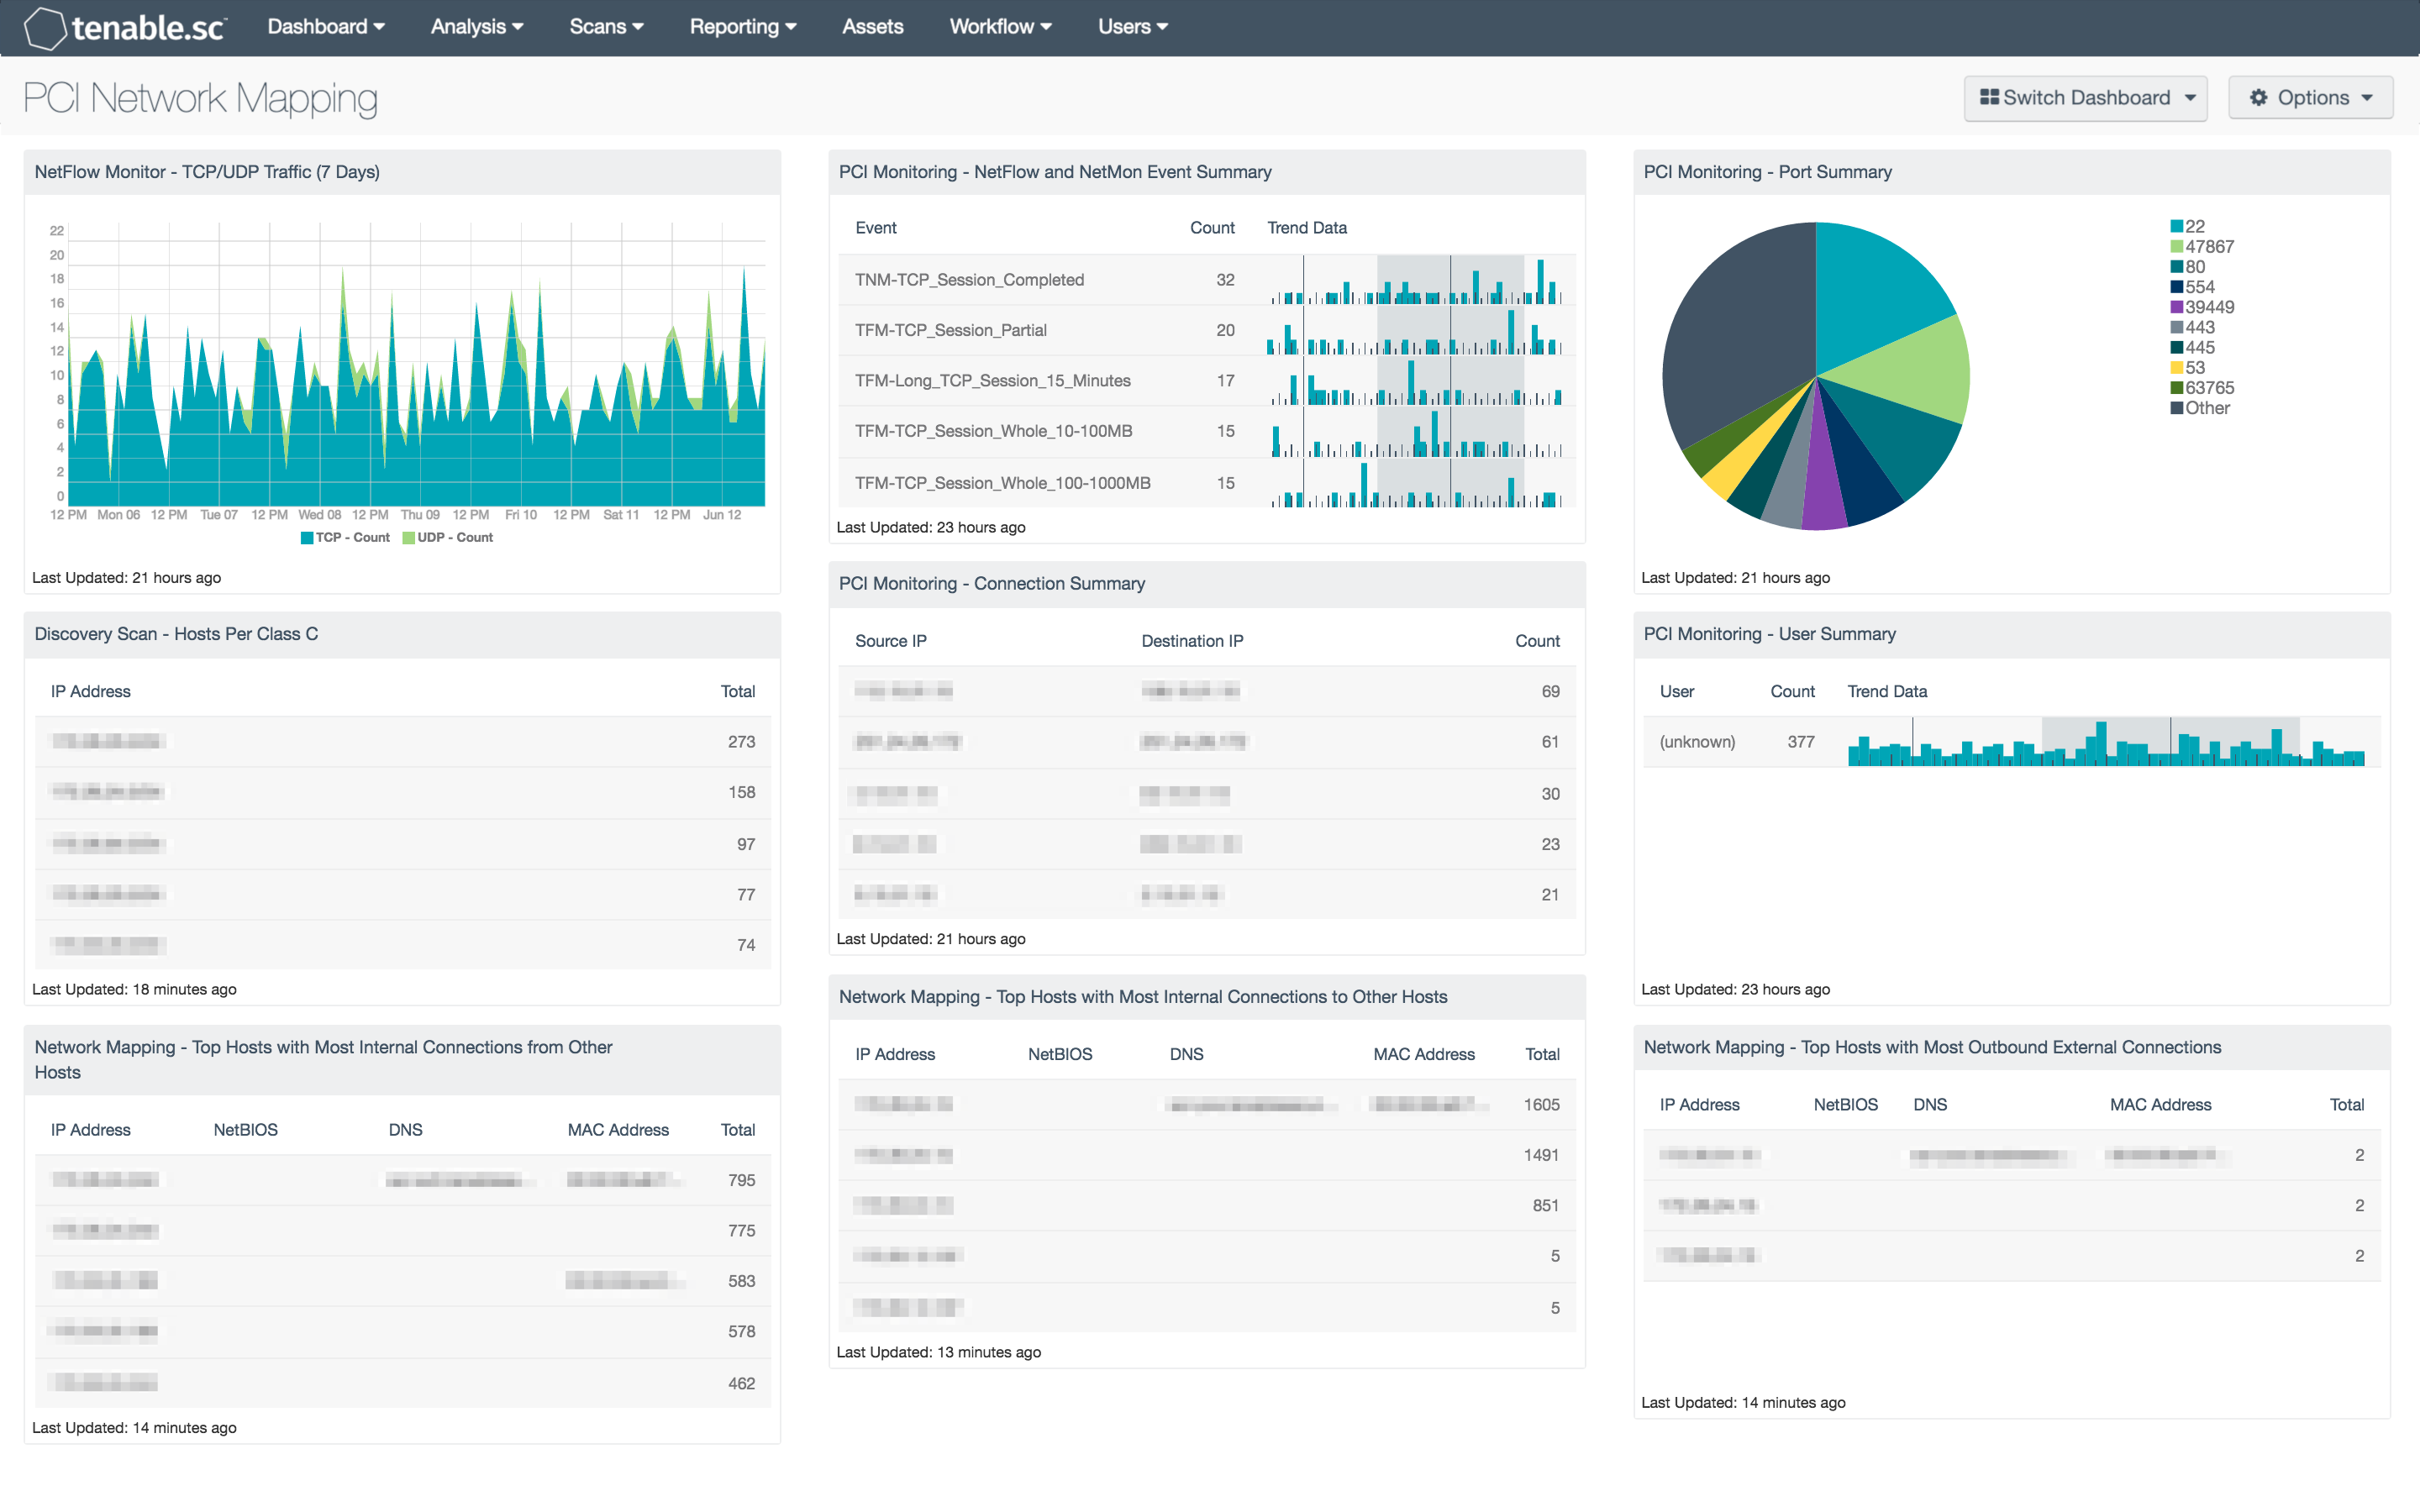Open the Switch Dashboard dropdown
The image size is (2420, 1512).
[2085, 98]
